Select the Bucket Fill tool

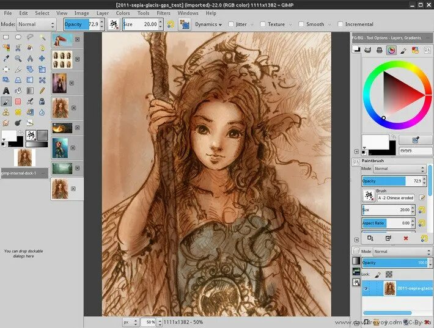18,91
